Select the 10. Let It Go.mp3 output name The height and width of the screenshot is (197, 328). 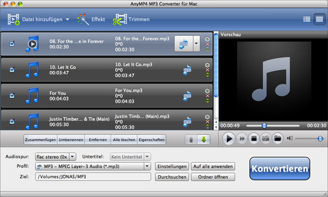pos(134,64)
